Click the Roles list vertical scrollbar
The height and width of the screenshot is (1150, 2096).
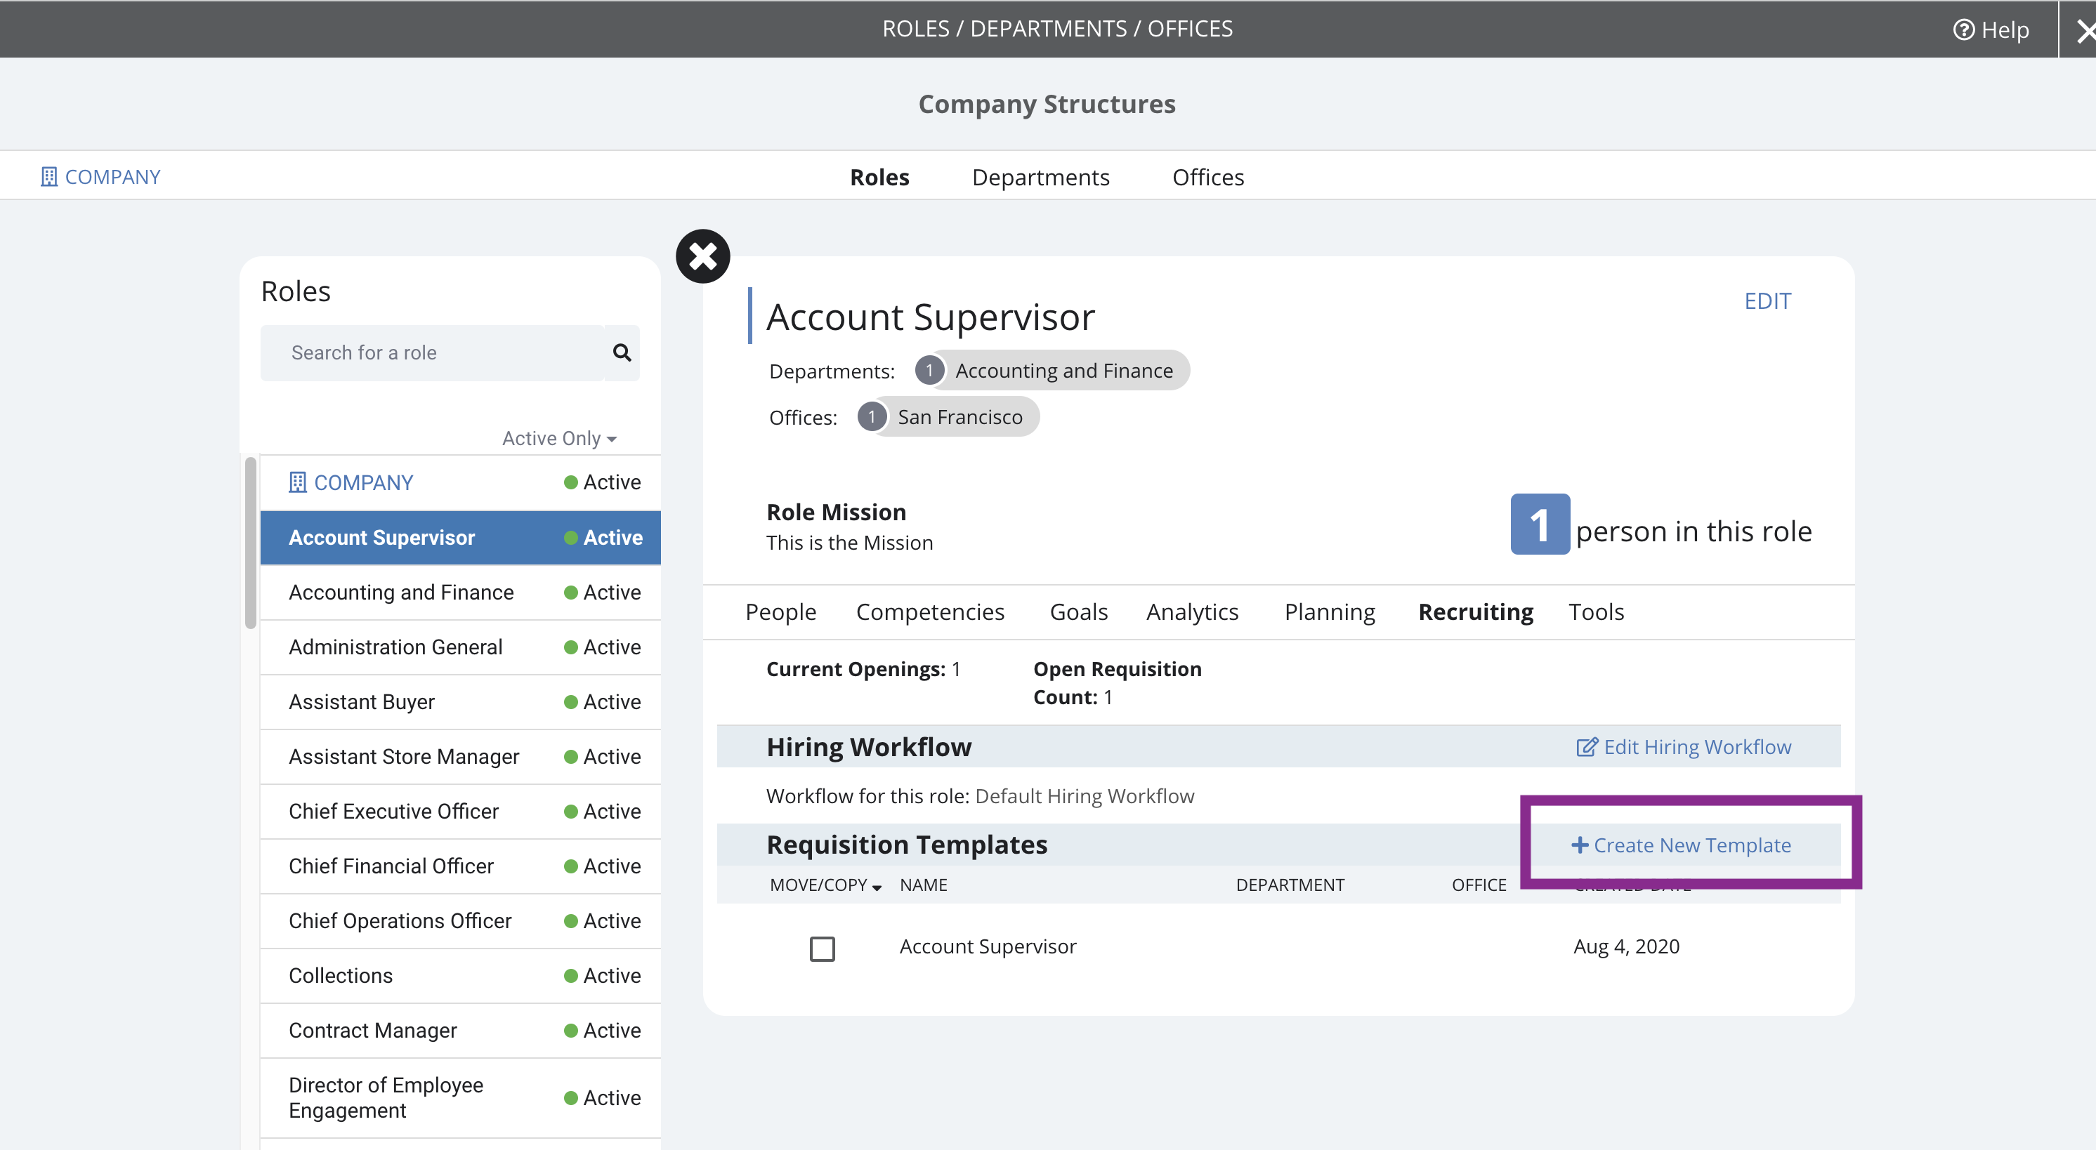click(x=251, y=543)
